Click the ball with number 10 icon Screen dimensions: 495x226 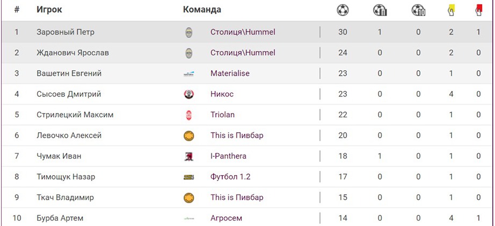tap(418, 10)
